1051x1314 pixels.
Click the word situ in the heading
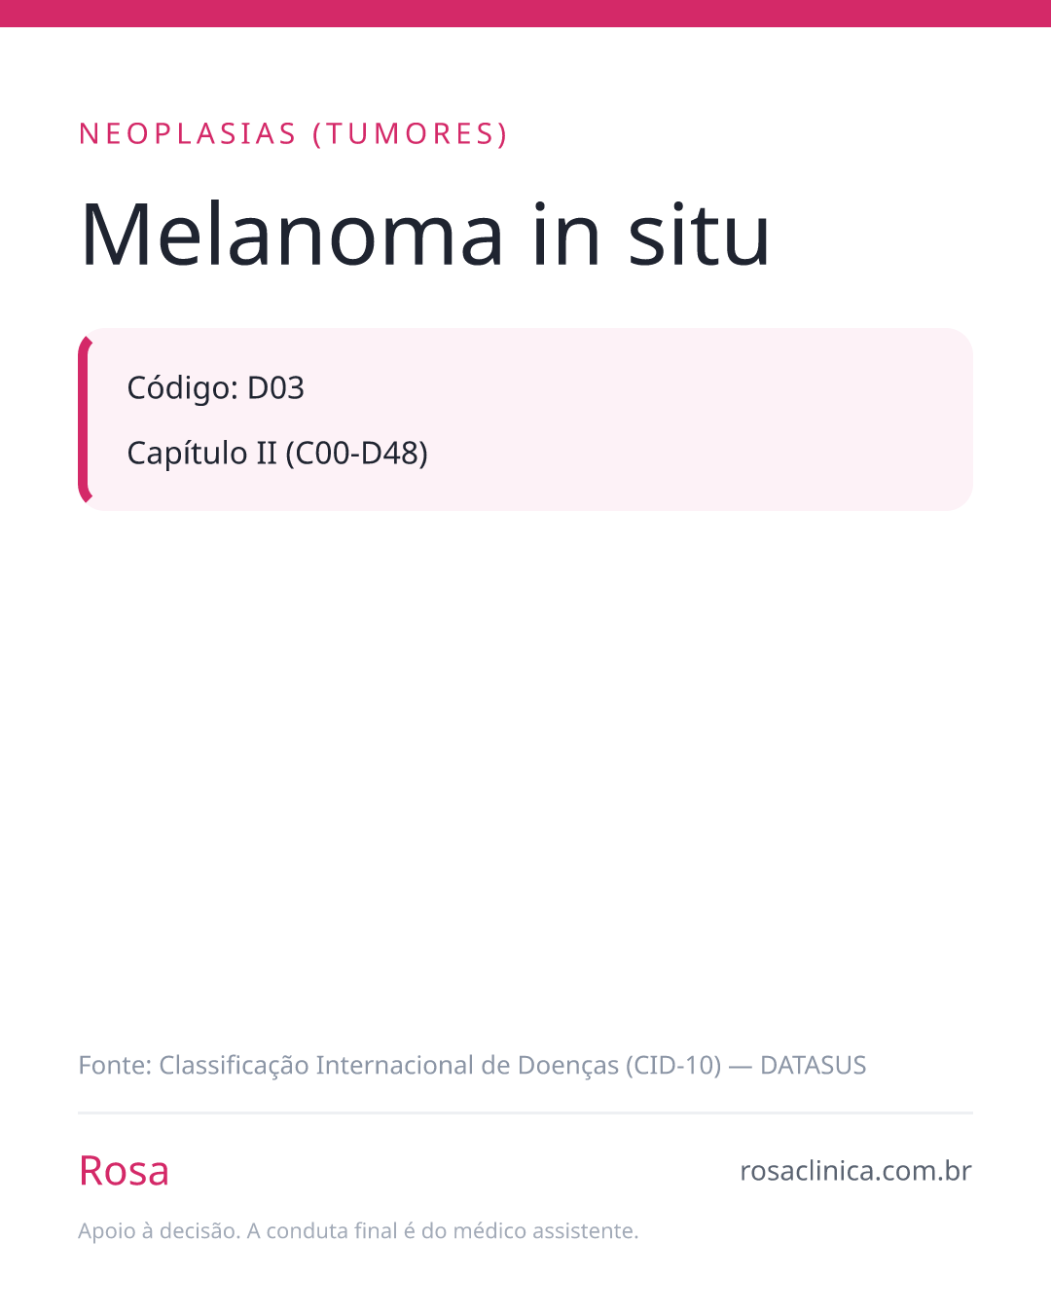pyautogui.click(x=700, y=234)
